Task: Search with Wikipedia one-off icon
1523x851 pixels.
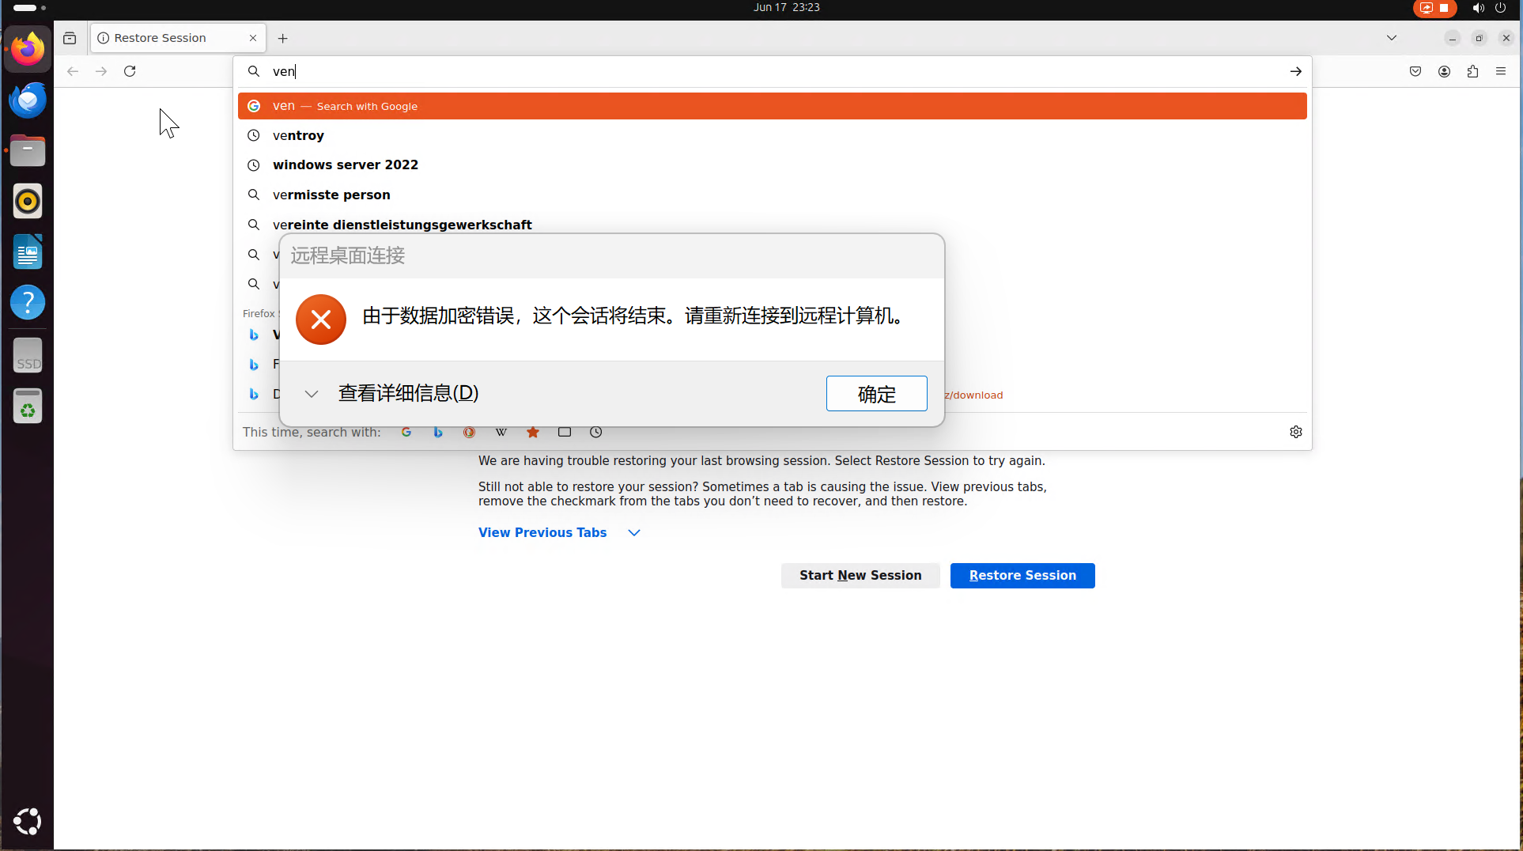Action: coord(501,432)
